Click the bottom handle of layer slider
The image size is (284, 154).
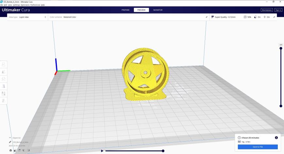point(281,106)
